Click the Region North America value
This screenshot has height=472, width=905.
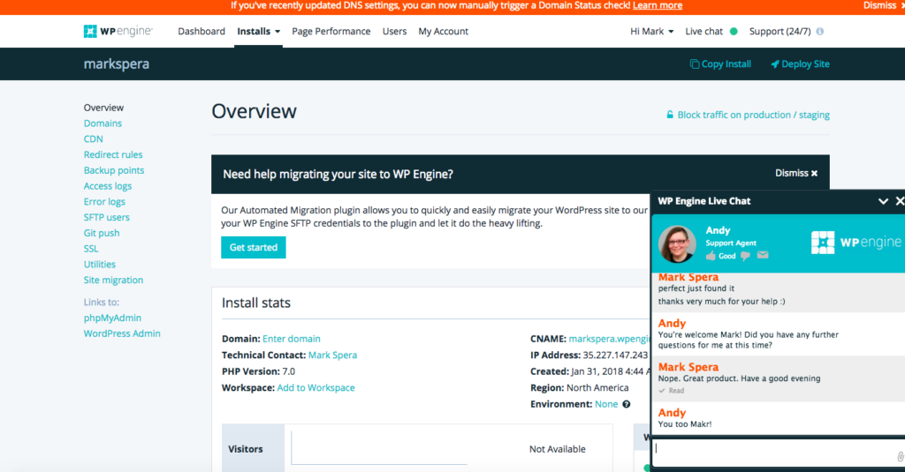(597, 387)
